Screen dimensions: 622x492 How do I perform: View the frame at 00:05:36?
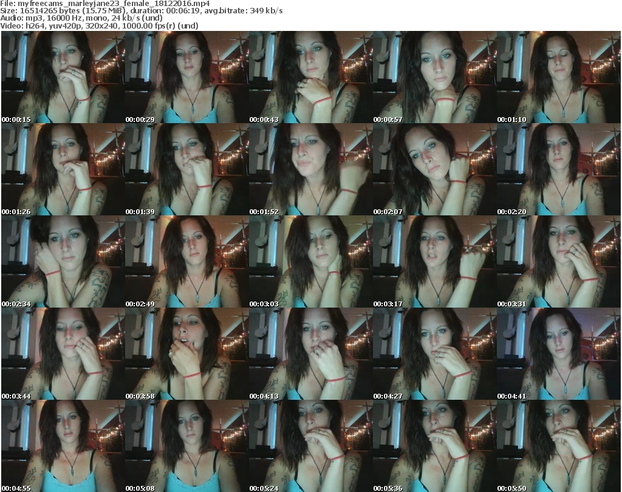435,446
